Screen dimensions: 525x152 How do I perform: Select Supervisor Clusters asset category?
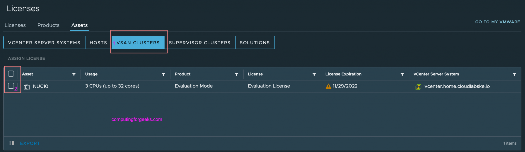coord(200,43)
